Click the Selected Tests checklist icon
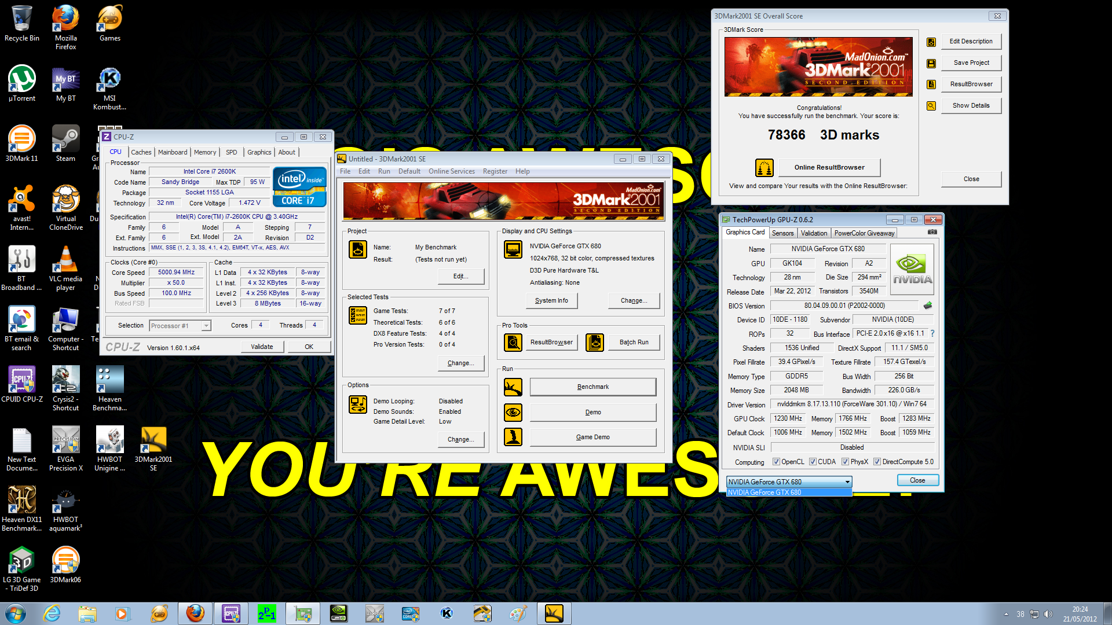This screenshot has width=1112, height=625. 358,315
